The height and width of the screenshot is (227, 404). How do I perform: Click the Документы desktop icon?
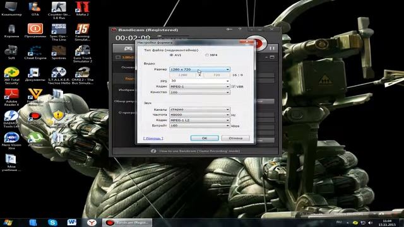pos(35,74)
